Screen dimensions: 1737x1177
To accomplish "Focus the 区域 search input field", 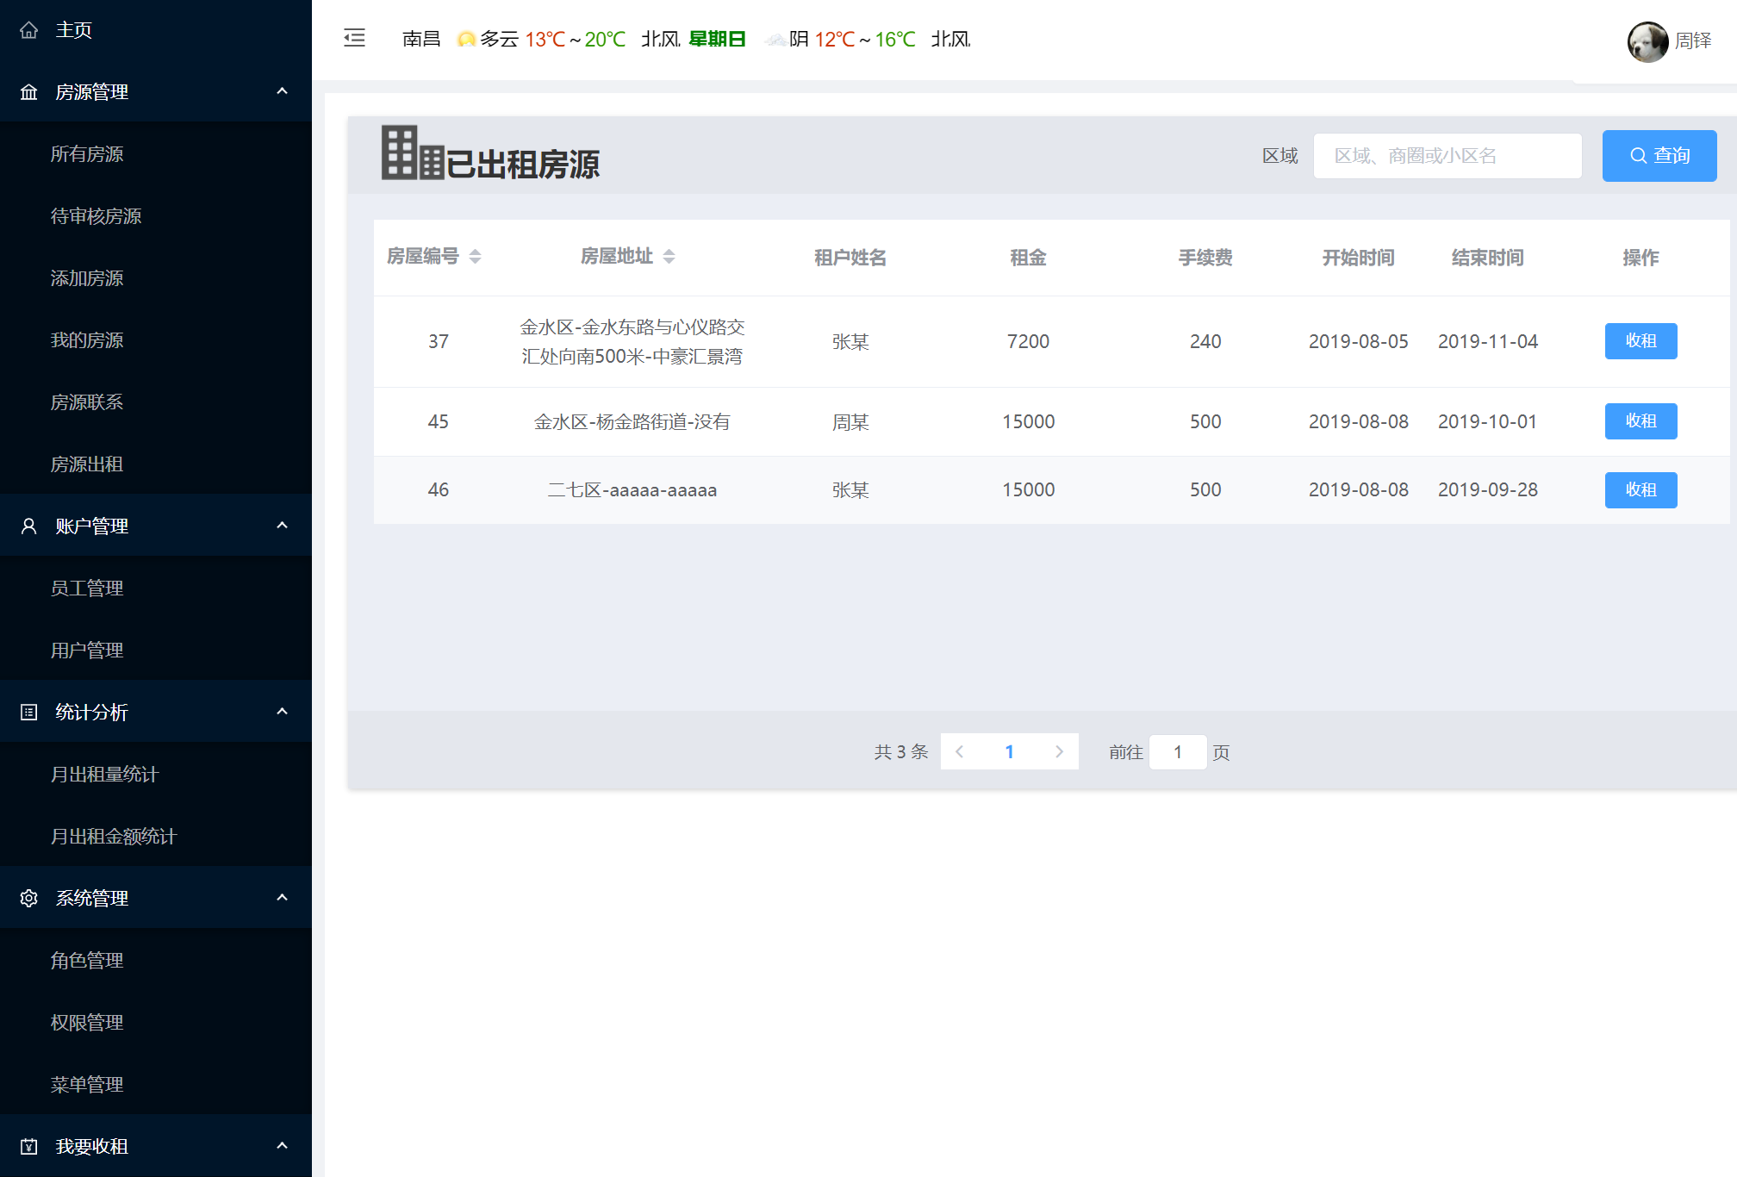I will coord(1447,156).
